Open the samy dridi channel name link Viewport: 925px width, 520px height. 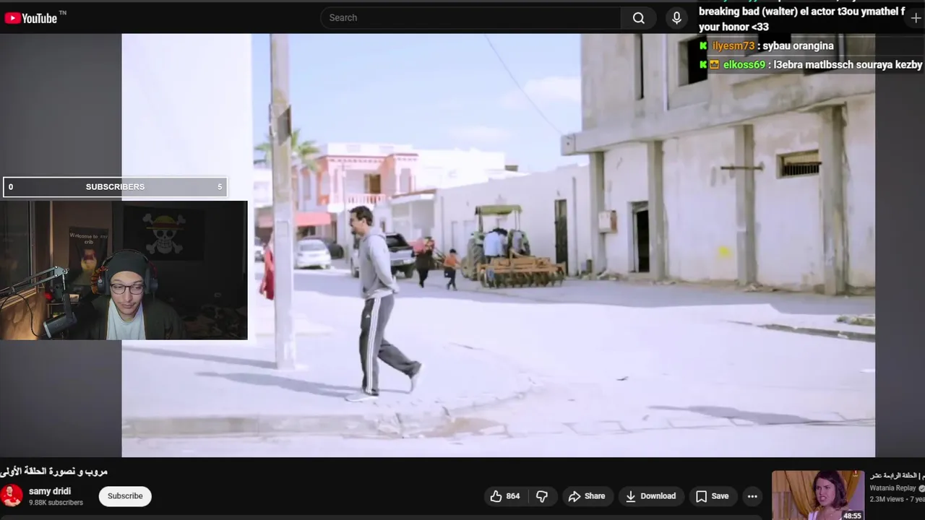point(50,491)
